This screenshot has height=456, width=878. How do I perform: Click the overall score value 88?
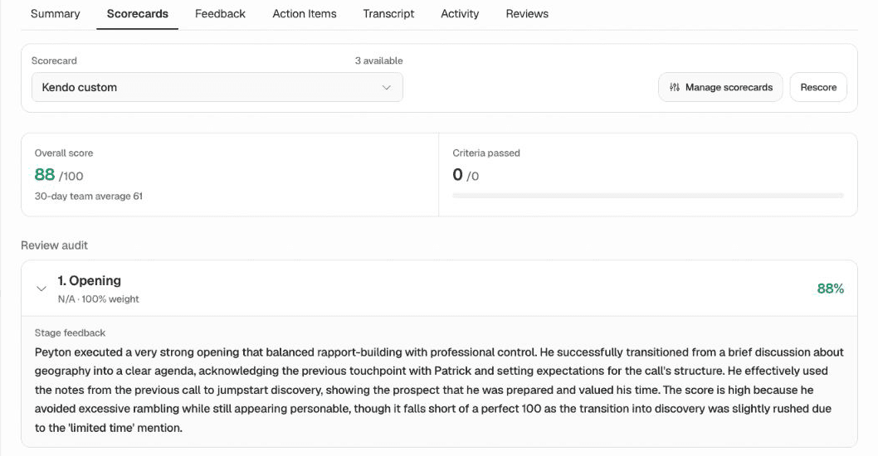[x=45, y=175]
